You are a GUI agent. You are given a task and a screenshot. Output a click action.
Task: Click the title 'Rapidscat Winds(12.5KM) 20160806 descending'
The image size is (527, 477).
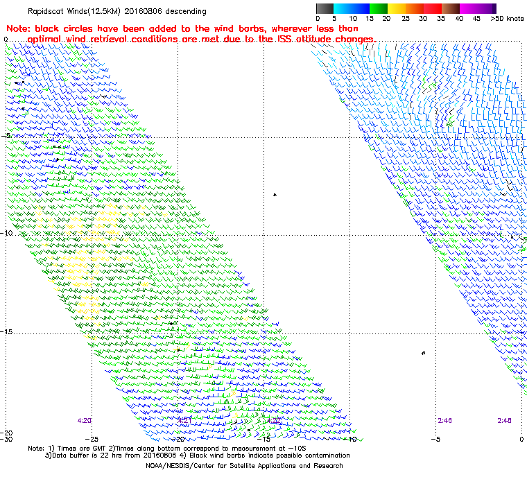click(117, 11)
